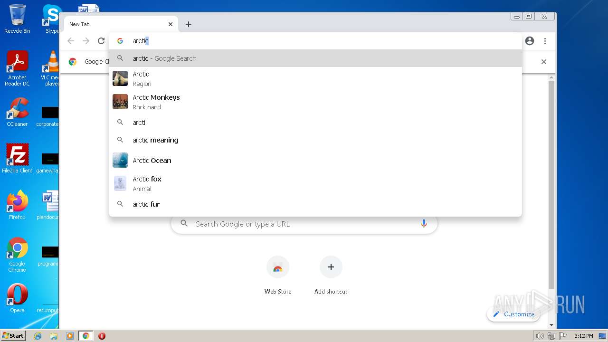This screenshot has height=342, width=608.
Task: Launch Firefox from the desktop
Action: tap(17, 205)
